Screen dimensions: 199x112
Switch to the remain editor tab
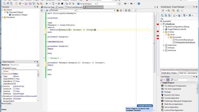(60, 7)
